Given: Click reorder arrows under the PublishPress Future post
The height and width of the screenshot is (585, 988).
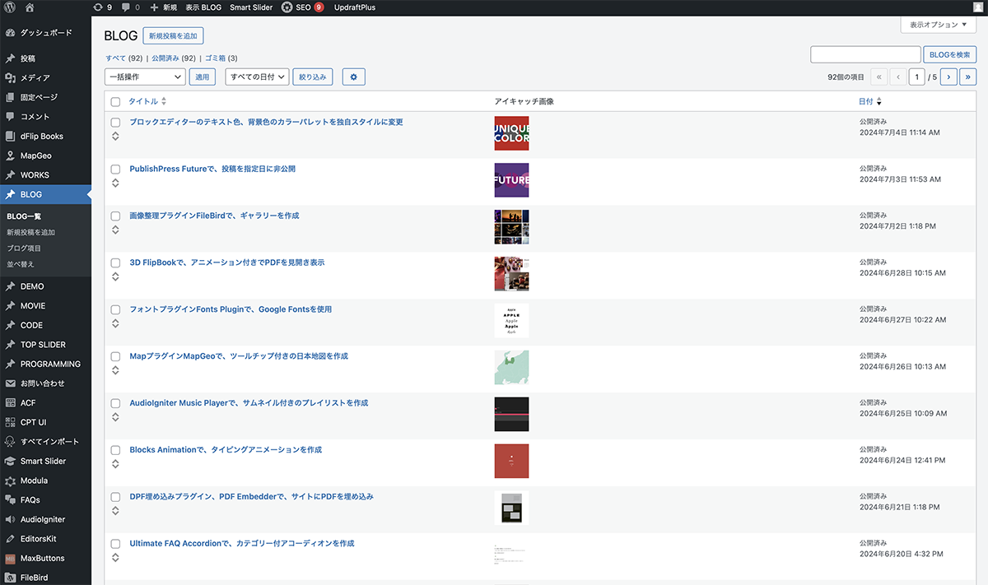Looking at the screenshot, I should coord(115,183).
